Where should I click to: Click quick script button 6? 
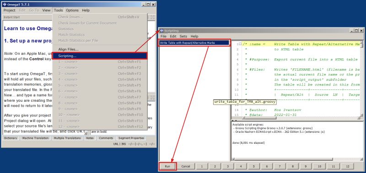267,167
